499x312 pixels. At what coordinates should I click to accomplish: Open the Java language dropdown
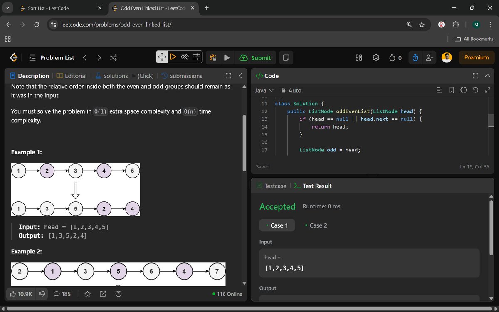click(264, 90)
